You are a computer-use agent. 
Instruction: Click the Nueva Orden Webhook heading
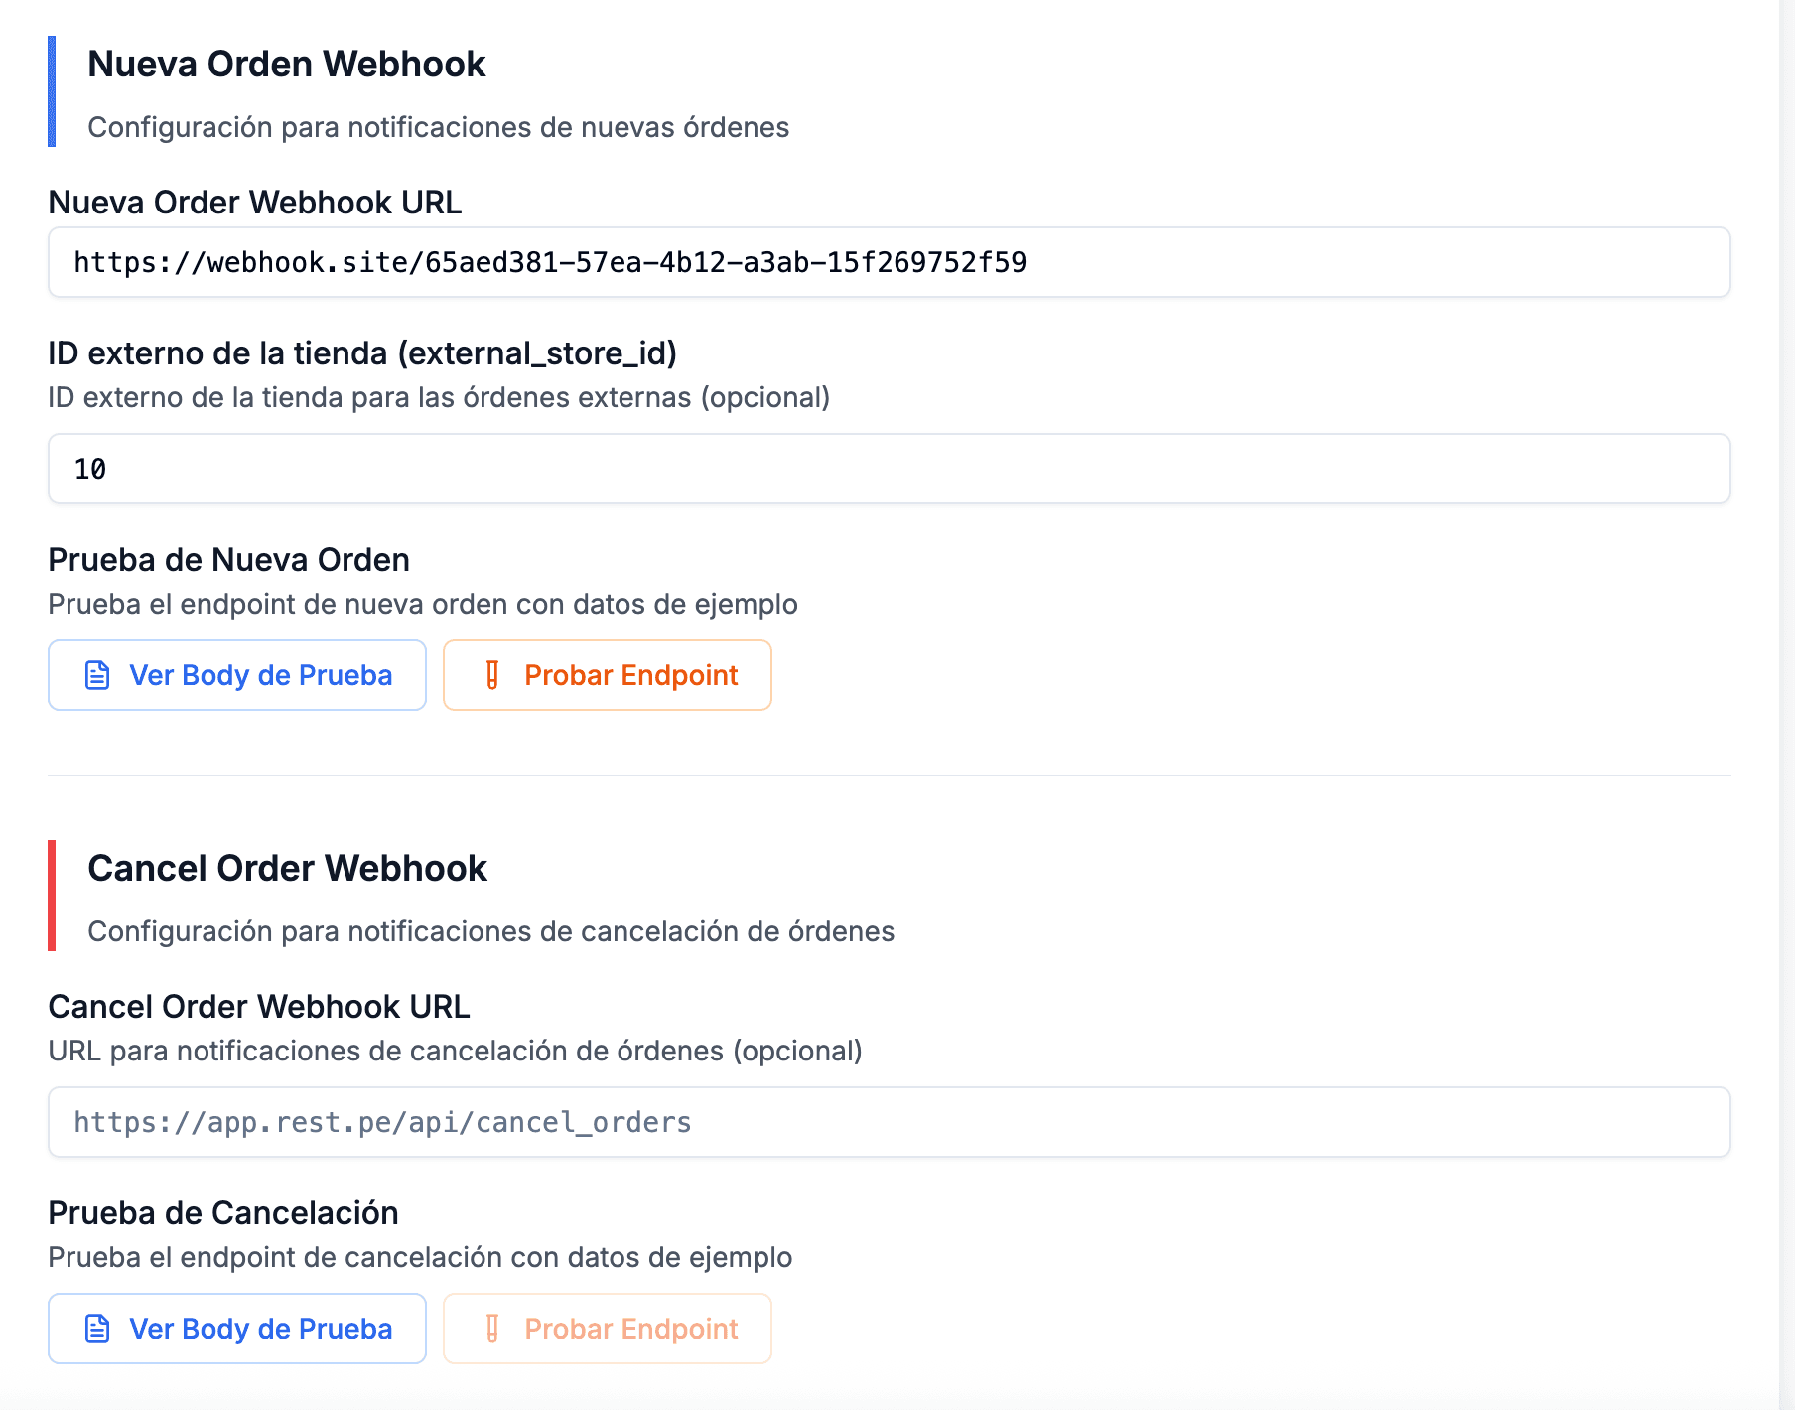pos(288,64)
